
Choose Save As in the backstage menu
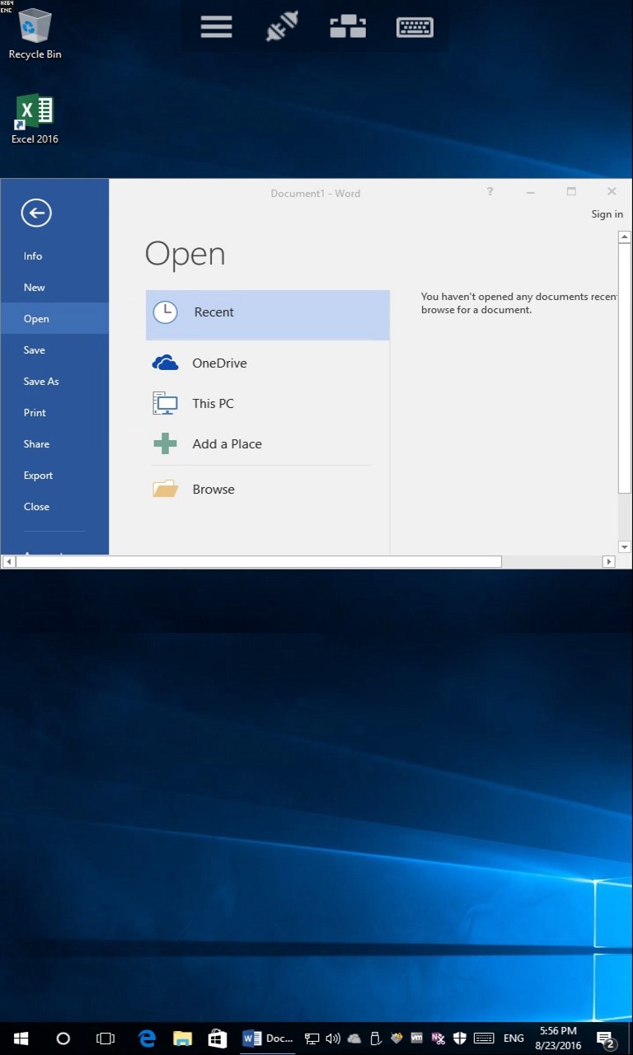click(54, 382)
